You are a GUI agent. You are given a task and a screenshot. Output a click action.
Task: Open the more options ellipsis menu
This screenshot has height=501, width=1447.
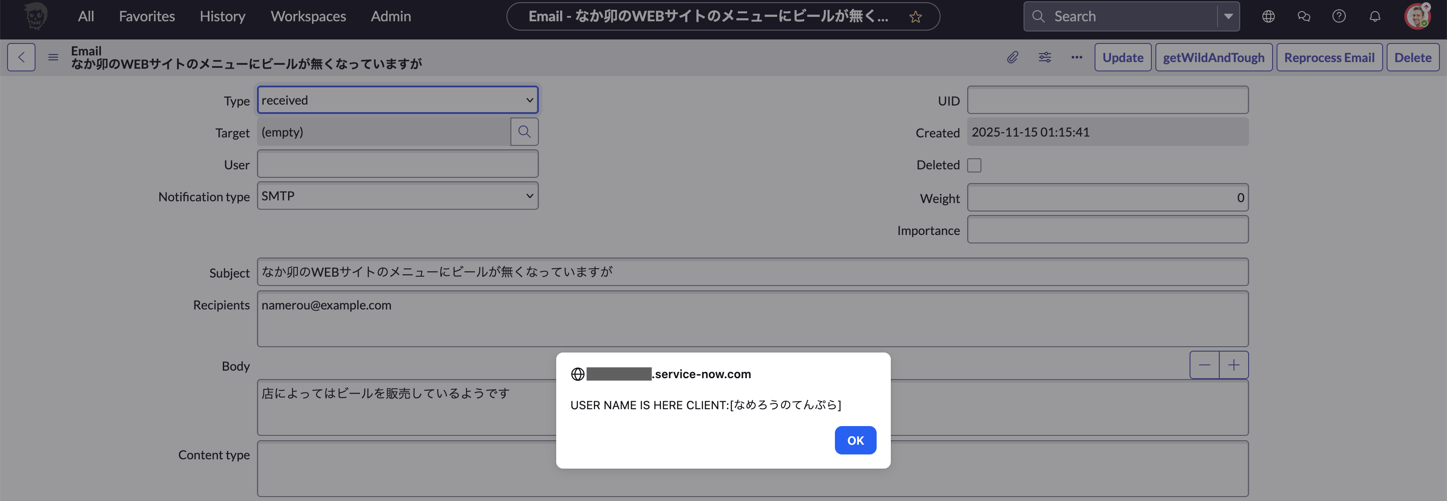pyautogui.click(x=1076, y=57)
